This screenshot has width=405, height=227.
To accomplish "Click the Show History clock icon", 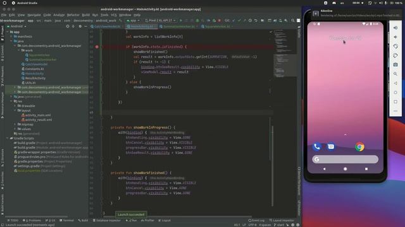I will coord(250,20).
